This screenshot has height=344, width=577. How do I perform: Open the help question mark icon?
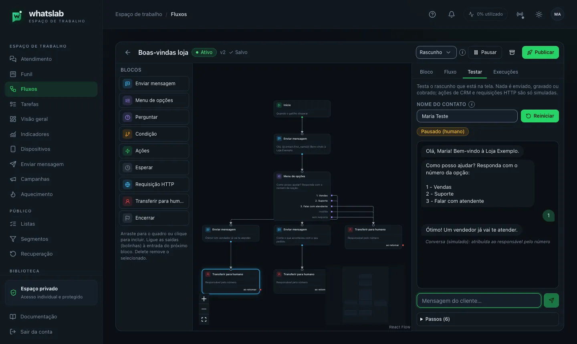(x=432, y=14)
